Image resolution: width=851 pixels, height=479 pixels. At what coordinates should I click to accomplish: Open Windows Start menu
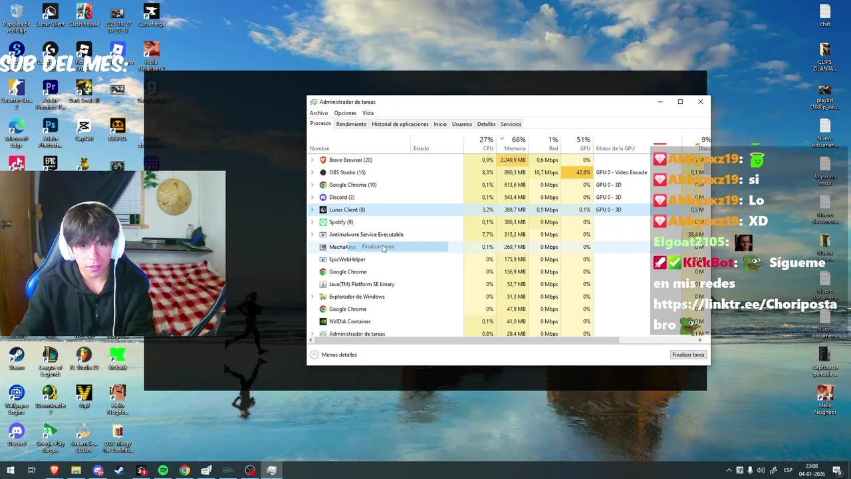pyautogui.click(x=10, y=470)
